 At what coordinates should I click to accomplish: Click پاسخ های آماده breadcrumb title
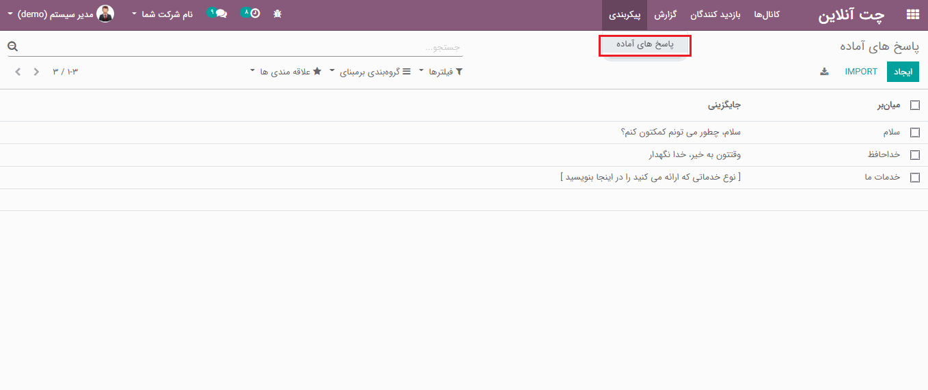[x=879, y=46]
